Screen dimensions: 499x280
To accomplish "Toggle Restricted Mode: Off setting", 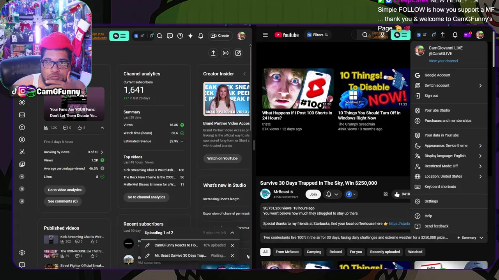I will coord(448,166).
